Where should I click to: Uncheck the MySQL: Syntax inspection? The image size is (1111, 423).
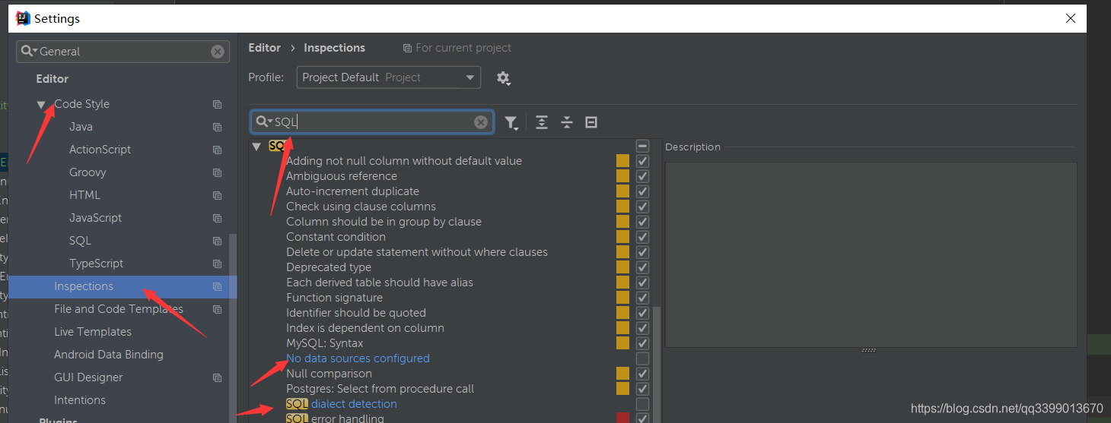[643, 343]
